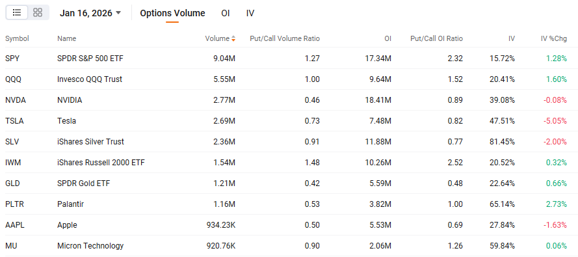Click the Micron Technology name
This screenshot has width=578, height=257.
(90, 245)
